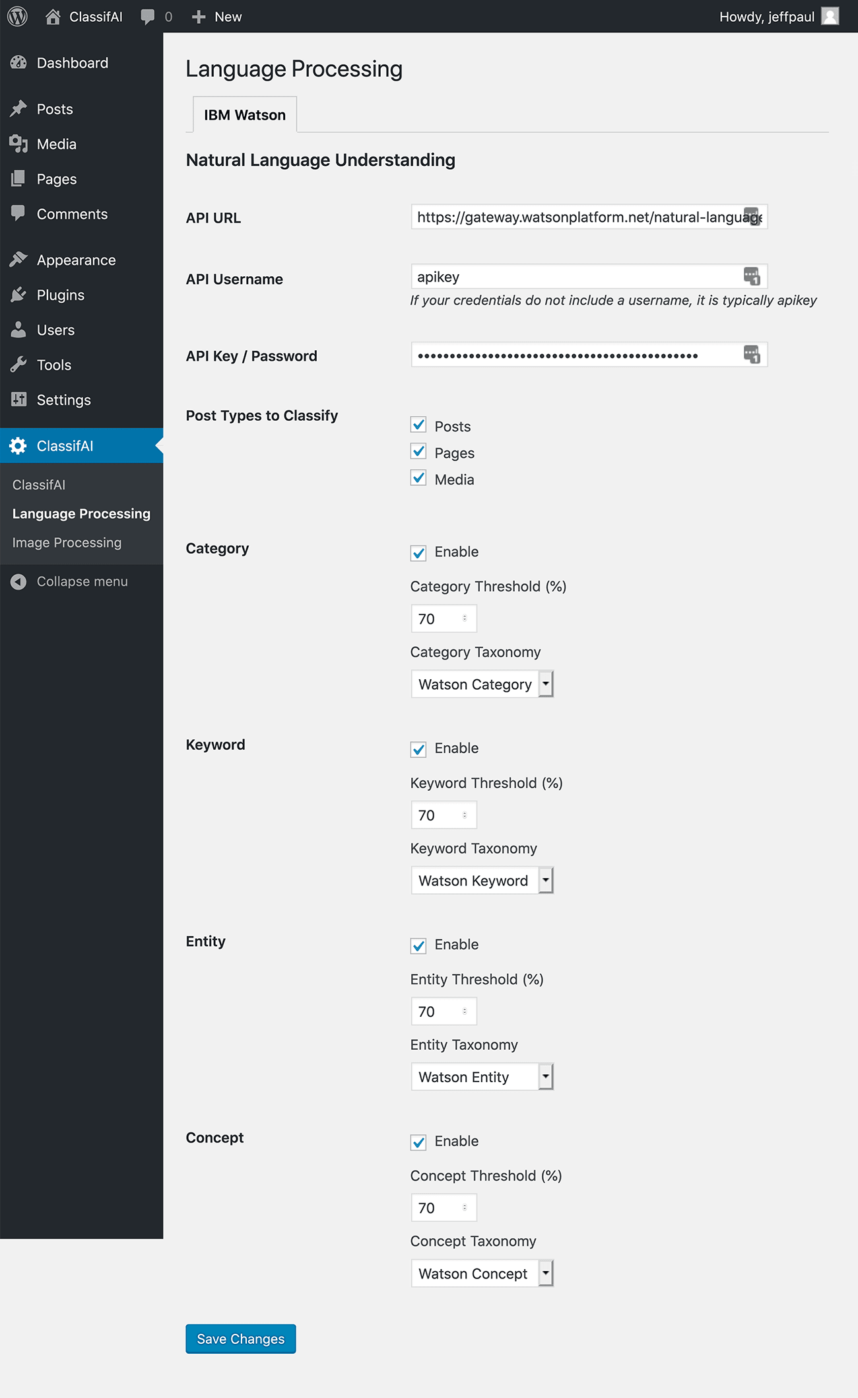This screenshot has height=1398, width=858.
Task: Click the API Username input field
Action: pyautogui.click(x=589, y=276)
